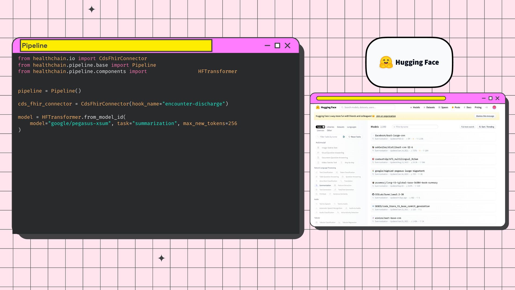Image resolution: width=515 pixels, height=290 pixels.
Task: Click the large Hugging Face emoji badge
Action: pyautogui.click(x=386, y=62)
